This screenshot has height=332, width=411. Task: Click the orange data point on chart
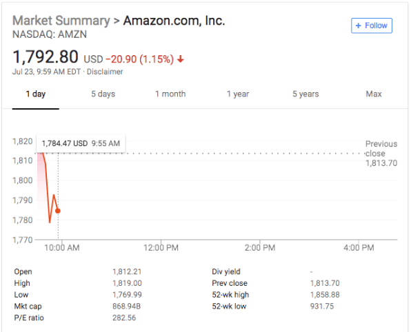pyautogui.click(x=58, y=211)
